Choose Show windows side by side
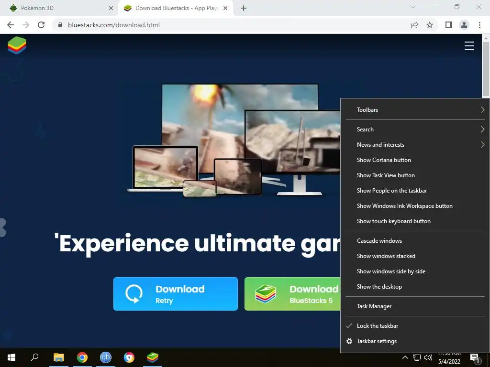Image resolution: width=490 pixels, height=367 pixels. click(x=415, y=271)
